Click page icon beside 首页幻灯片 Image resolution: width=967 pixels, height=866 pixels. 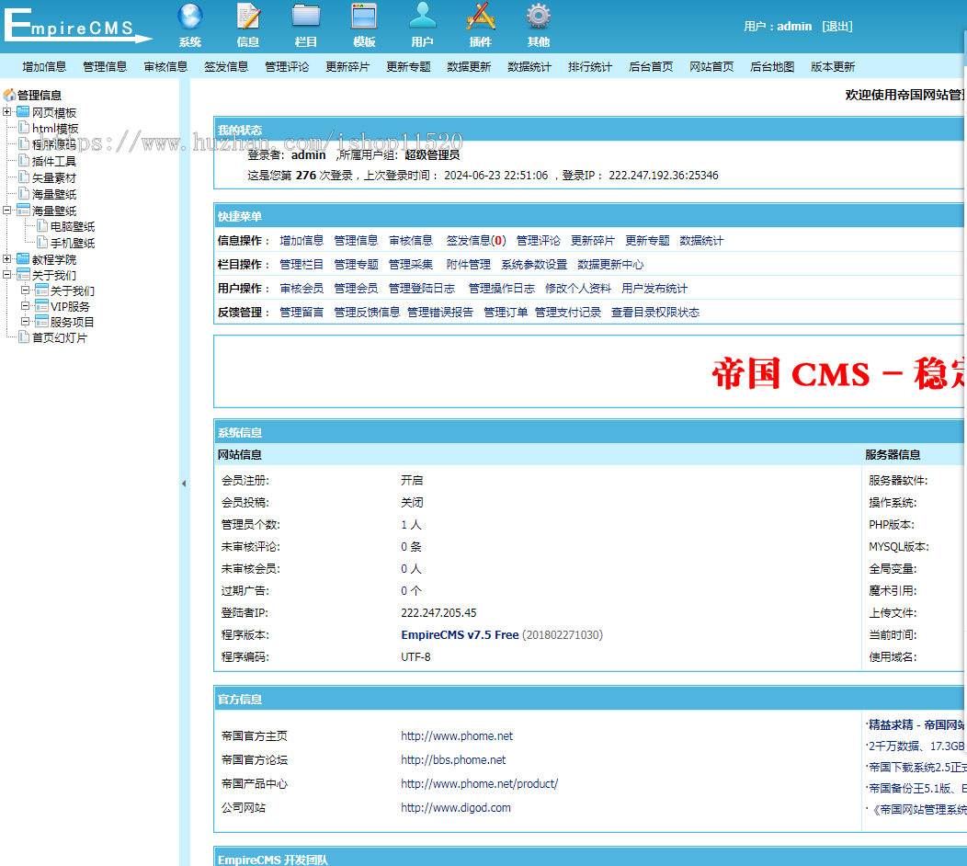(24, 336)
